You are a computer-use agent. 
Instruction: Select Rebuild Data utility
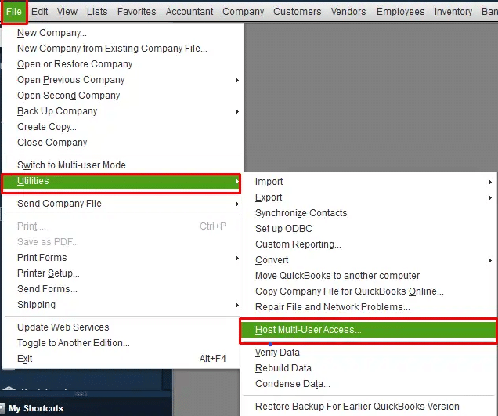tap(369, 368)
